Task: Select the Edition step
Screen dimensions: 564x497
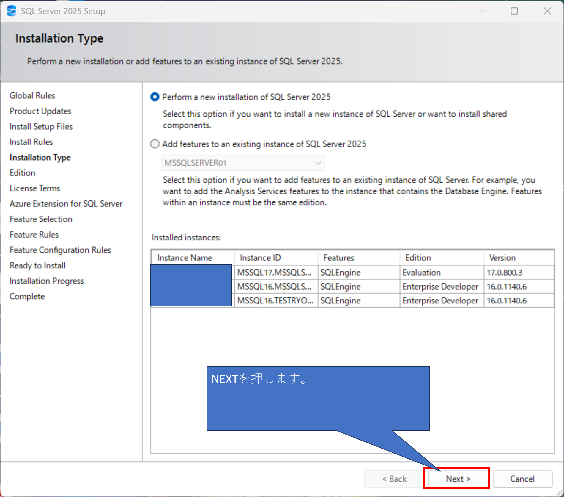Action: (x=22, y=172)
